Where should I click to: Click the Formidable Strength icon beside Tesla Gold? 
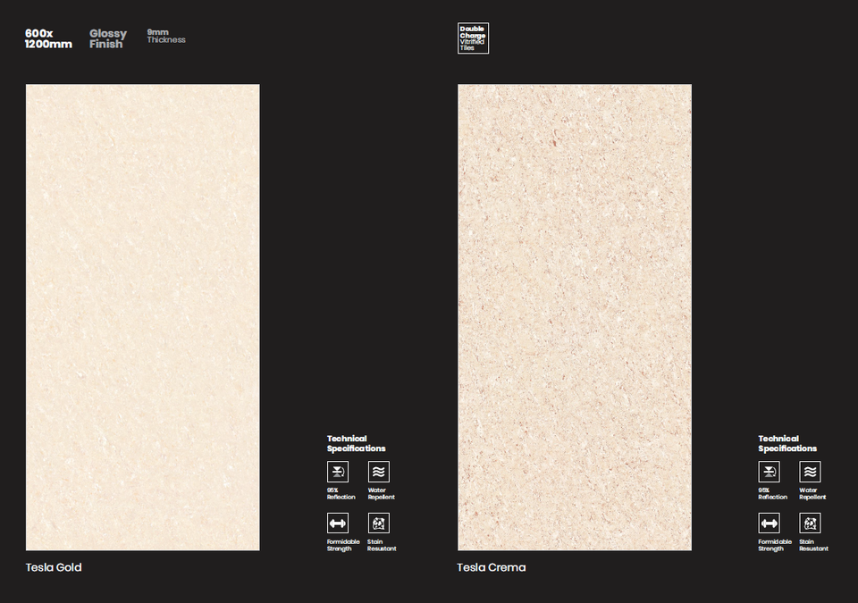coord(338,523)
